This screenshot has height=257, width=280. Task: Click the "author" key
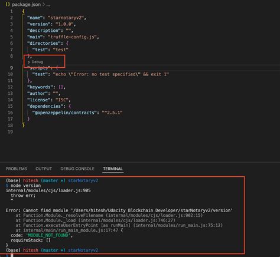pos(38,93)
